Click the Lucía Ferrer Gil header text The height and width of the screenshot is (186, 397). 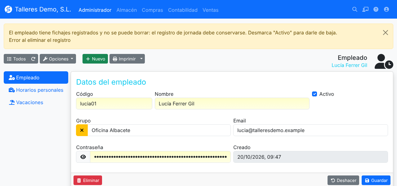349,65
